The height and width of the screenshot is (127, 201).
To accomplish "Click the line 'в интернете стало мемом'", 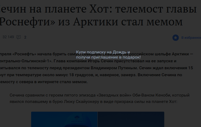I will 61,82.
